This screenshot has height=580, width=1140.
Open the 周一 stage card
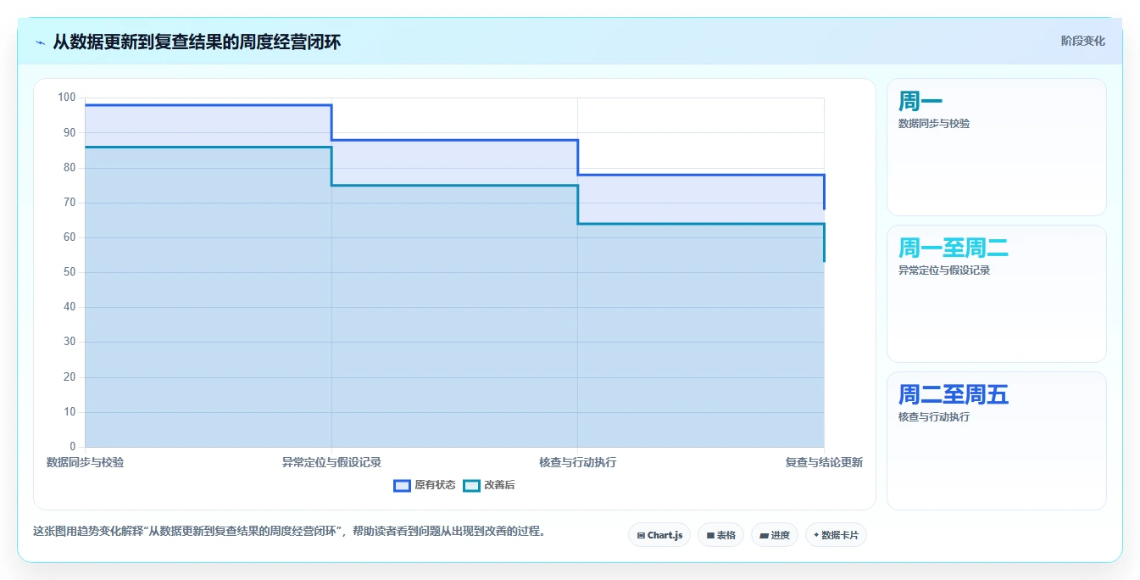coord(997,148)
